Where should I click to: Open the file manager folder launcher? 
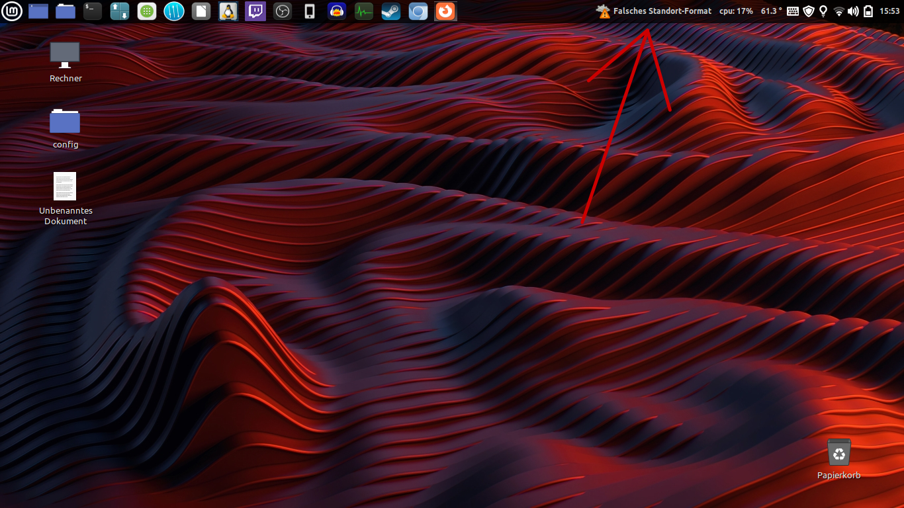[66, 11]
